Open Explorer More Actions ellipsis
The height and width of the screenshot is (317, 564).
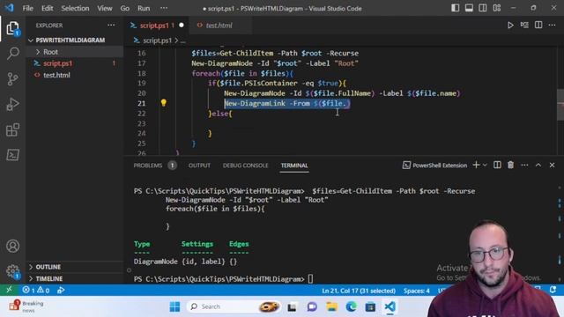pyautogui.click(x=111, y=26)
